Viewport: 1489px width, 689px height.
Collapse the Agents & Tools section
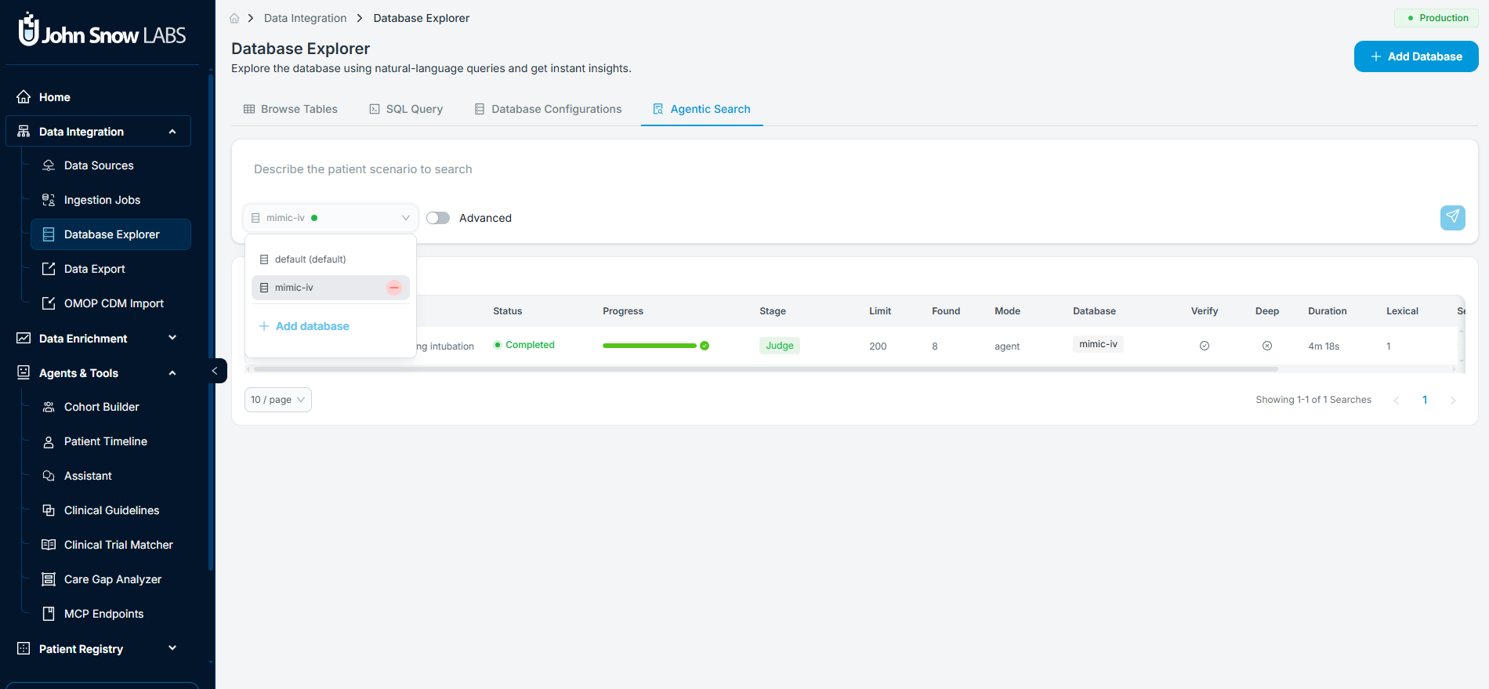[98, 373]
